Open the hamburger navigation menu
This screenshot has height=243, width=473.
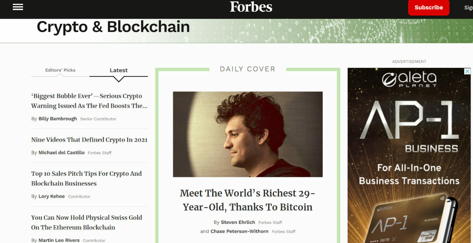[18, 7]
